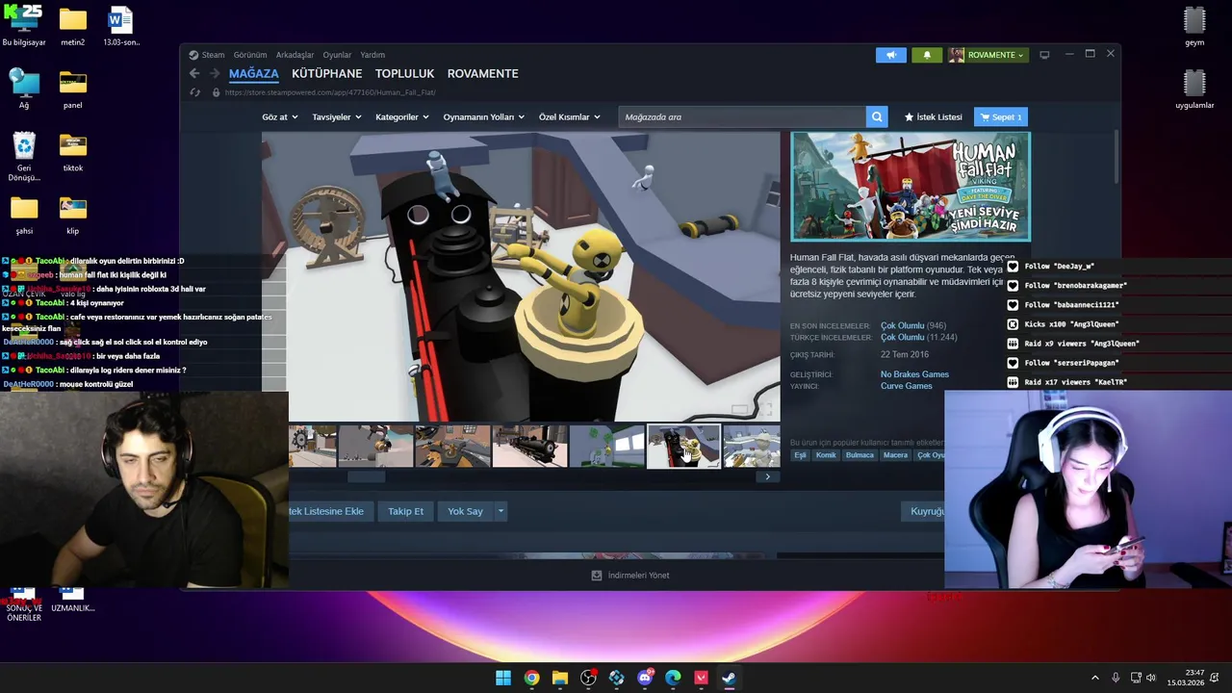Switch to the MAĞAZA tab

click(254, 73)
